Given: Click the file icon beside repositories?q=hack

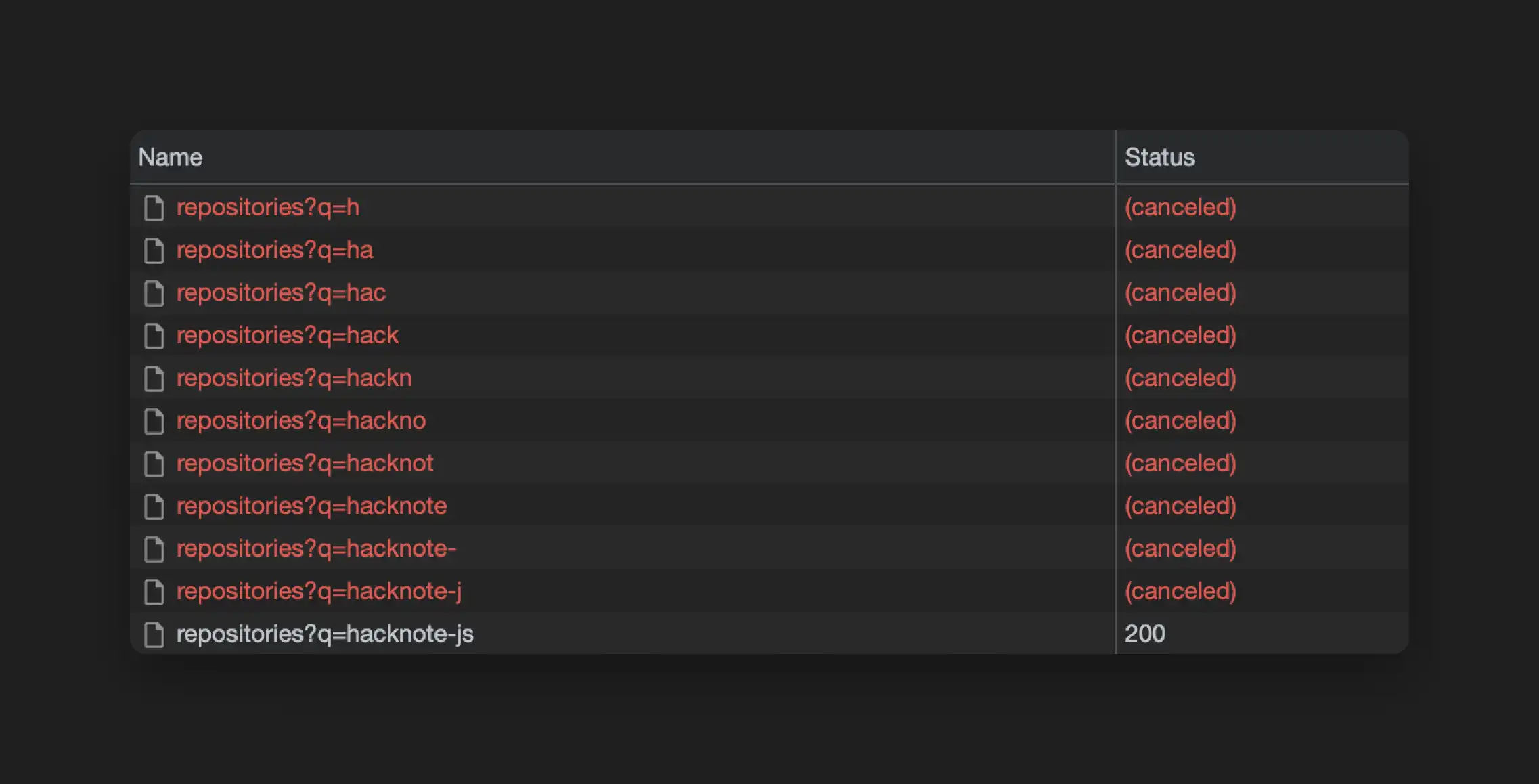Looking at the screenshot, I should 154,336.
